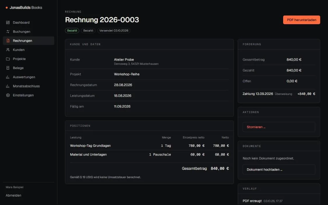Click the Dashboard grid icon
Image resolution: width=328 pixels, height=205 pixels.
pyautogui.click(x=8, y=22)
